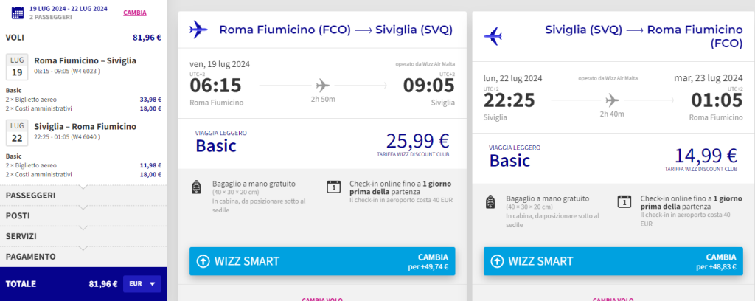This screenshot has height=301, width=755.
Task: Click the check-in calendar icon in outbound card
Action: pyautogui.click(x=333, y=187)
